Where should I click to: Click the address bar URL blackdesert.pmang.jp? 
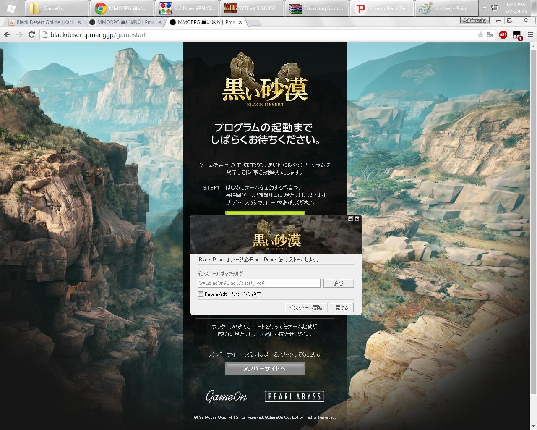pos(98,35)
